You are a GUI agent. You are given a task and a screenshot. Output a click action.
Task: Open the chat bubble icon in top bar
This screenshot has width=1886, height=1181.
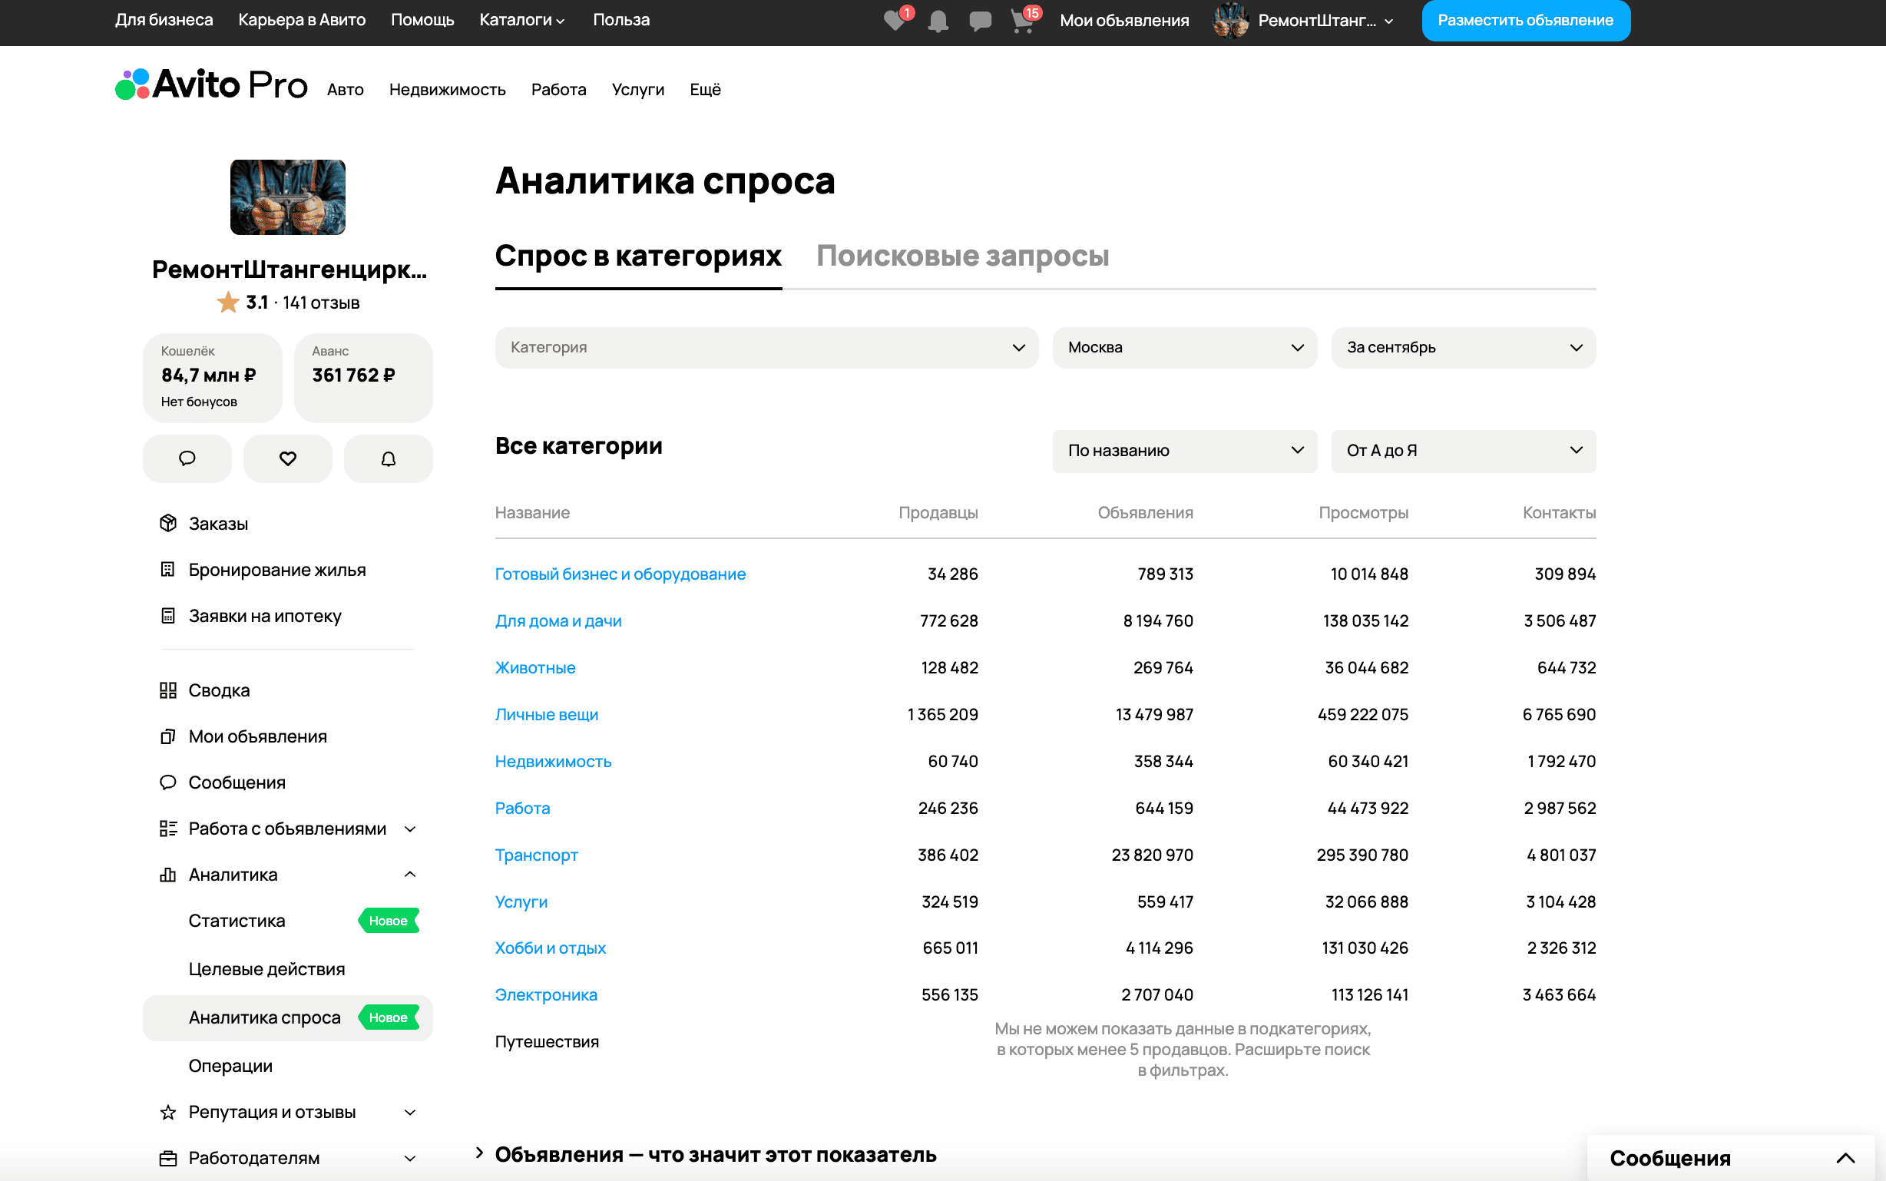980,21
